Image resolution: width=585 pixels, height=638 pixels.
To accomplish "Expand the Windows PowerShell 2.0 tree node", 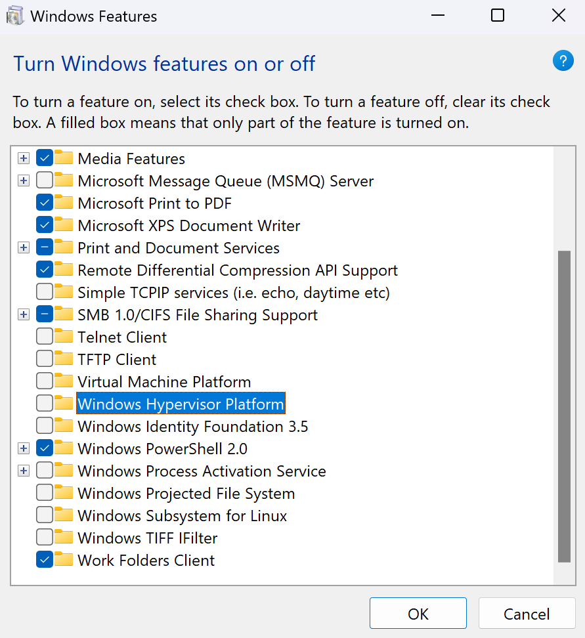I will point(24,448).
